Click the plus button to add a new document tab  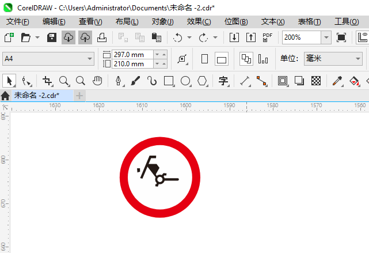point(79,96)
